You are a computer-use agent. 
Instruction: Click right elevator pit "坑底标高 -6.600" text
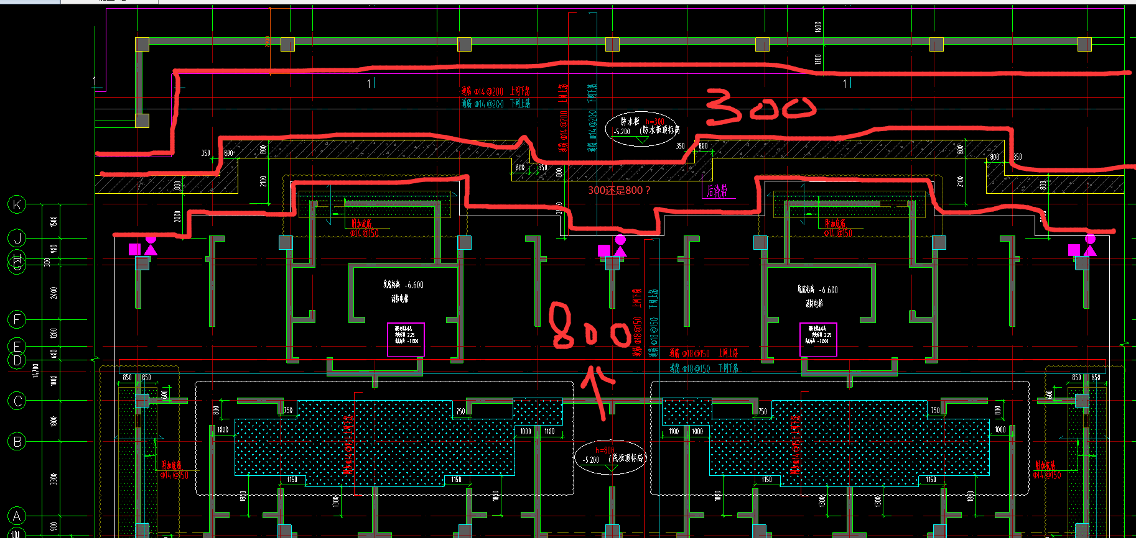[817, 290]
